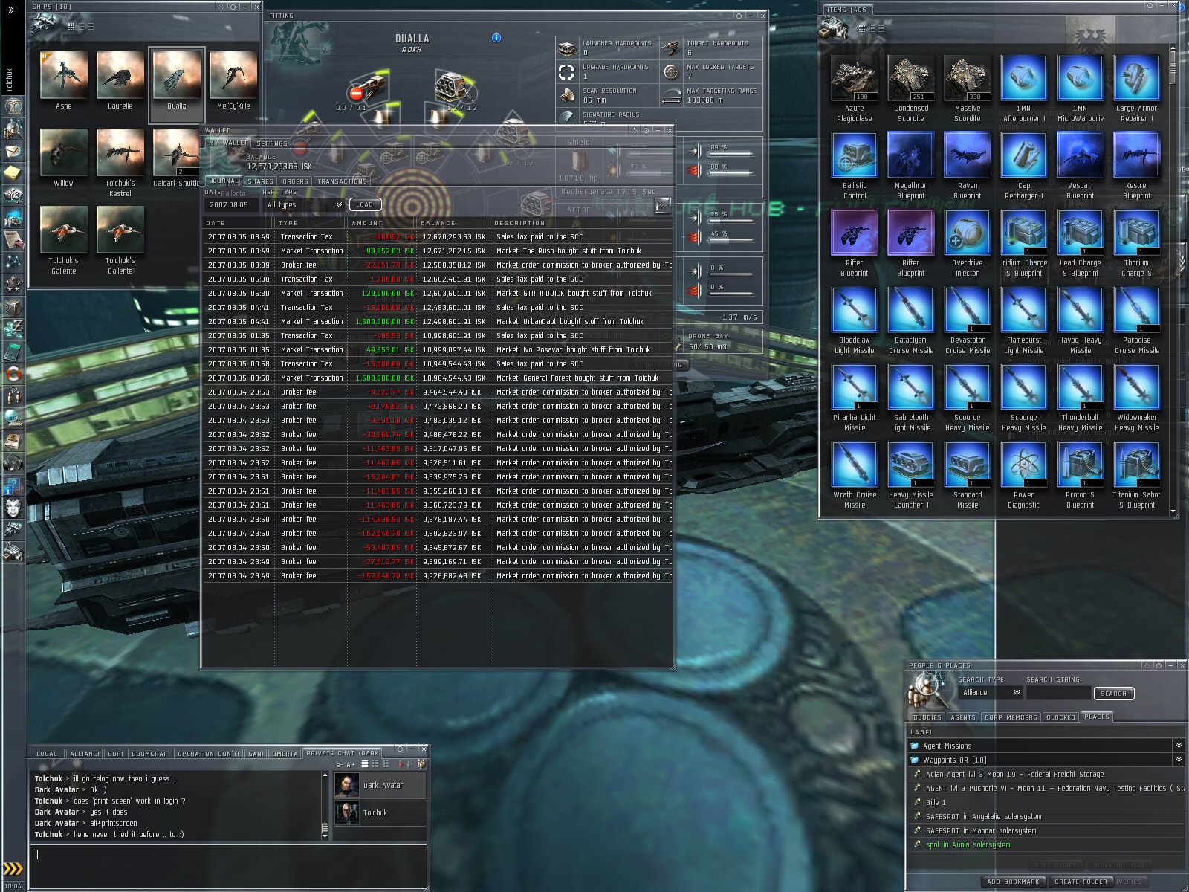Switch to the Local chat tab

47,753
